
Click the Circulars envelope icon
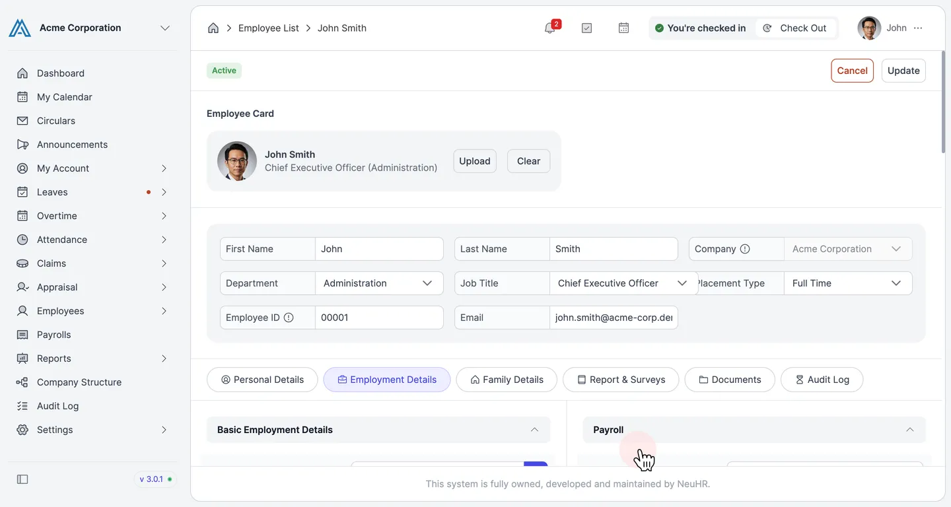22,121
